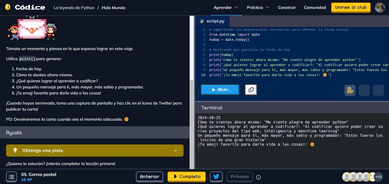This screenshot has height=184, width=389.
Task: Open the lesson list menu icon
Action: [11, 177]
